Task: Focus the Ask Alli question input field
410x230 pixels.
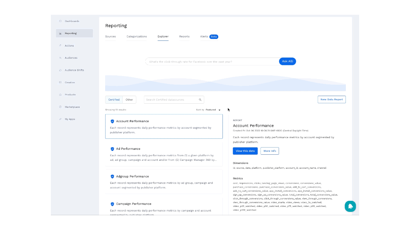Action: [x=213, y=62]
